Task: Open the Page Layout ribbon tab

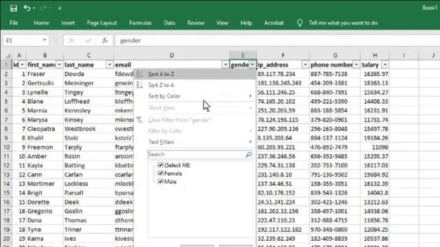Action: pos(102,23)
